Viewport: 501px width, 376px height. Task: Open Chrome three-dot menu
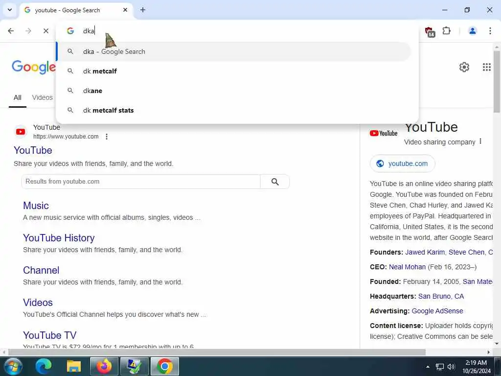[x=490, y=31]
